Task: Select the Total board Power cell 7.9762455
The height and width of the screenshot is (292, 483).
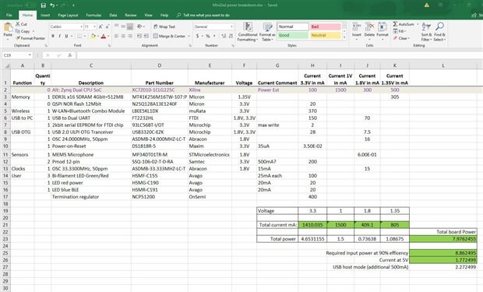Action: [443, 239]
